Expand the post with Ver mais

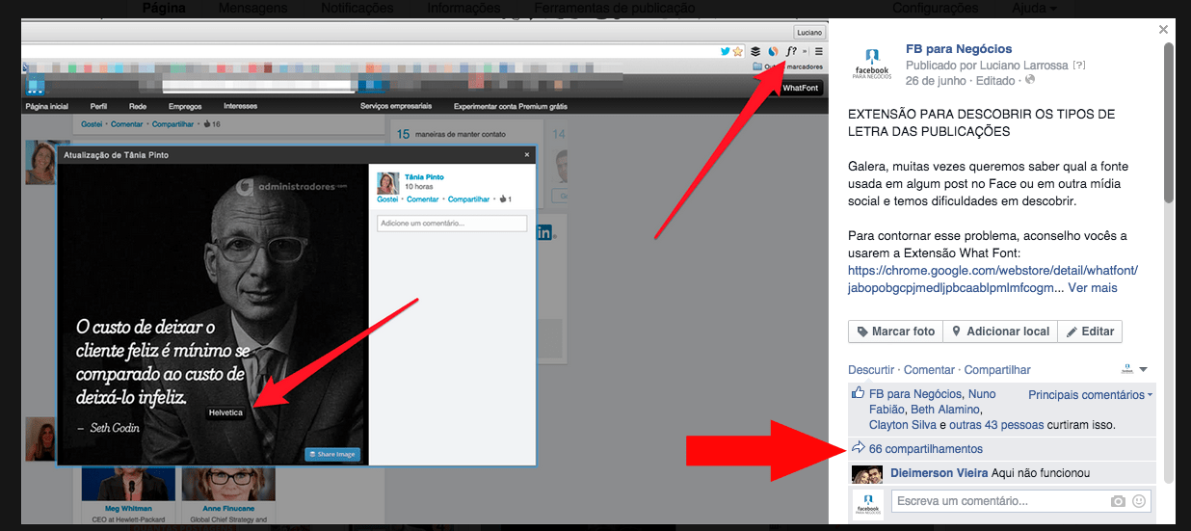(x=1093, y=288)
